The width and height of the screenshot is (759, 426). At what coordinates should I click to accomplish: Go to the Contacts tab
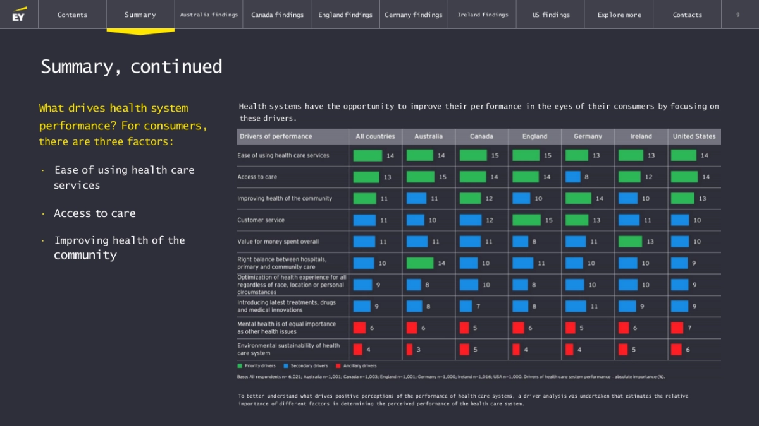687,15
